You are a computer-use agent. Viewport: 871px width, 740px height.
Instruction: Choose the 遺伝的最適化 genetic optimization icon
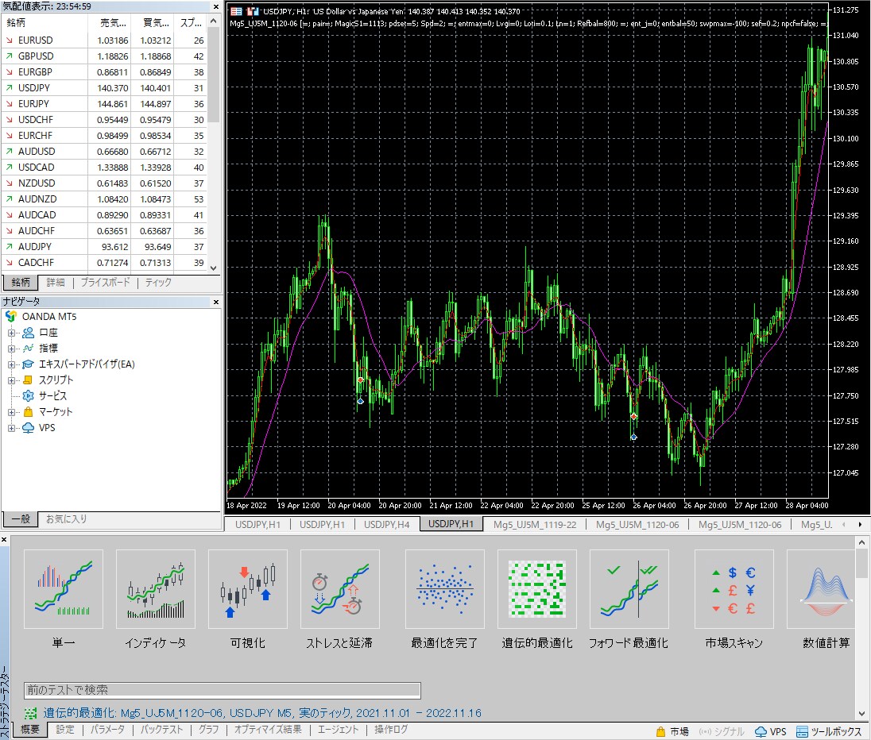tap(537, 589)
